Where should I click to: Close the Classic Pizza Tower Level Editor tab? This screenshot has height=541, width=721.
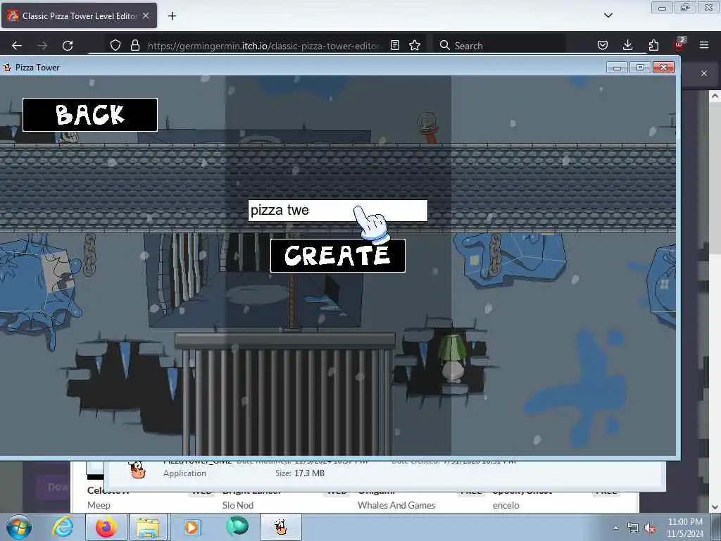tap(146, 15)
